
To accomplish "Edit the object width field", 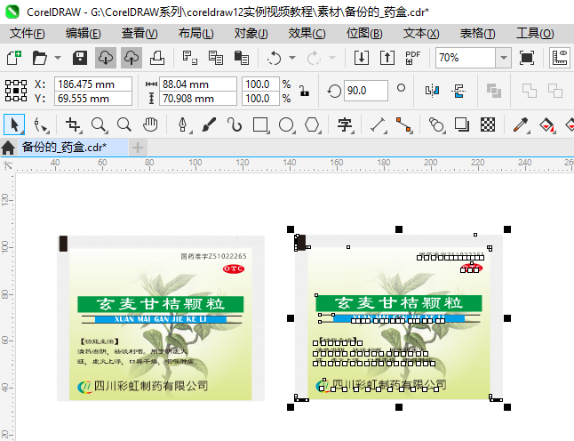I will click(197, 84).
